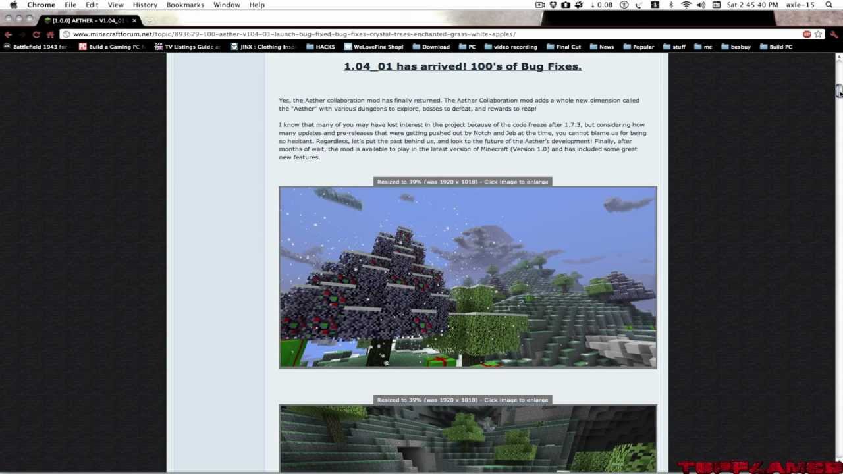This screenshot has width=843, height=474.
Task: Open the WeLoveFine Shop bookmark
Action: (374, 47)
